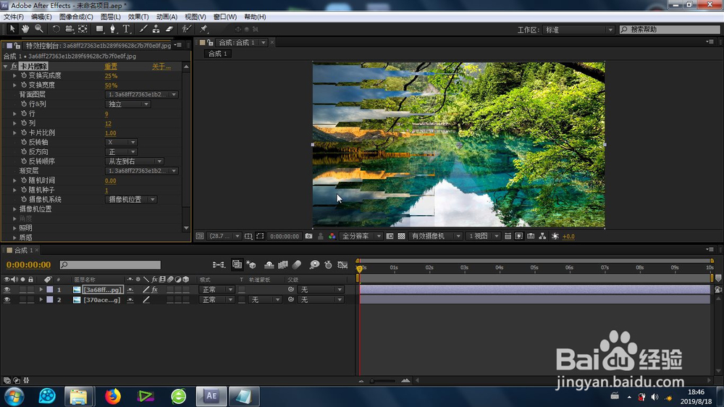Select the Puppet Pin tool
This screenshot has width=724, height=407.
tap(203, 29)
